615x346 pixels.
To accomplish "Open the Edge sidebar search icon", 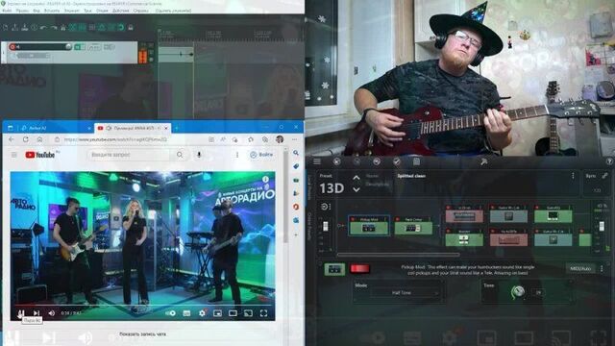I will point(296,153).
